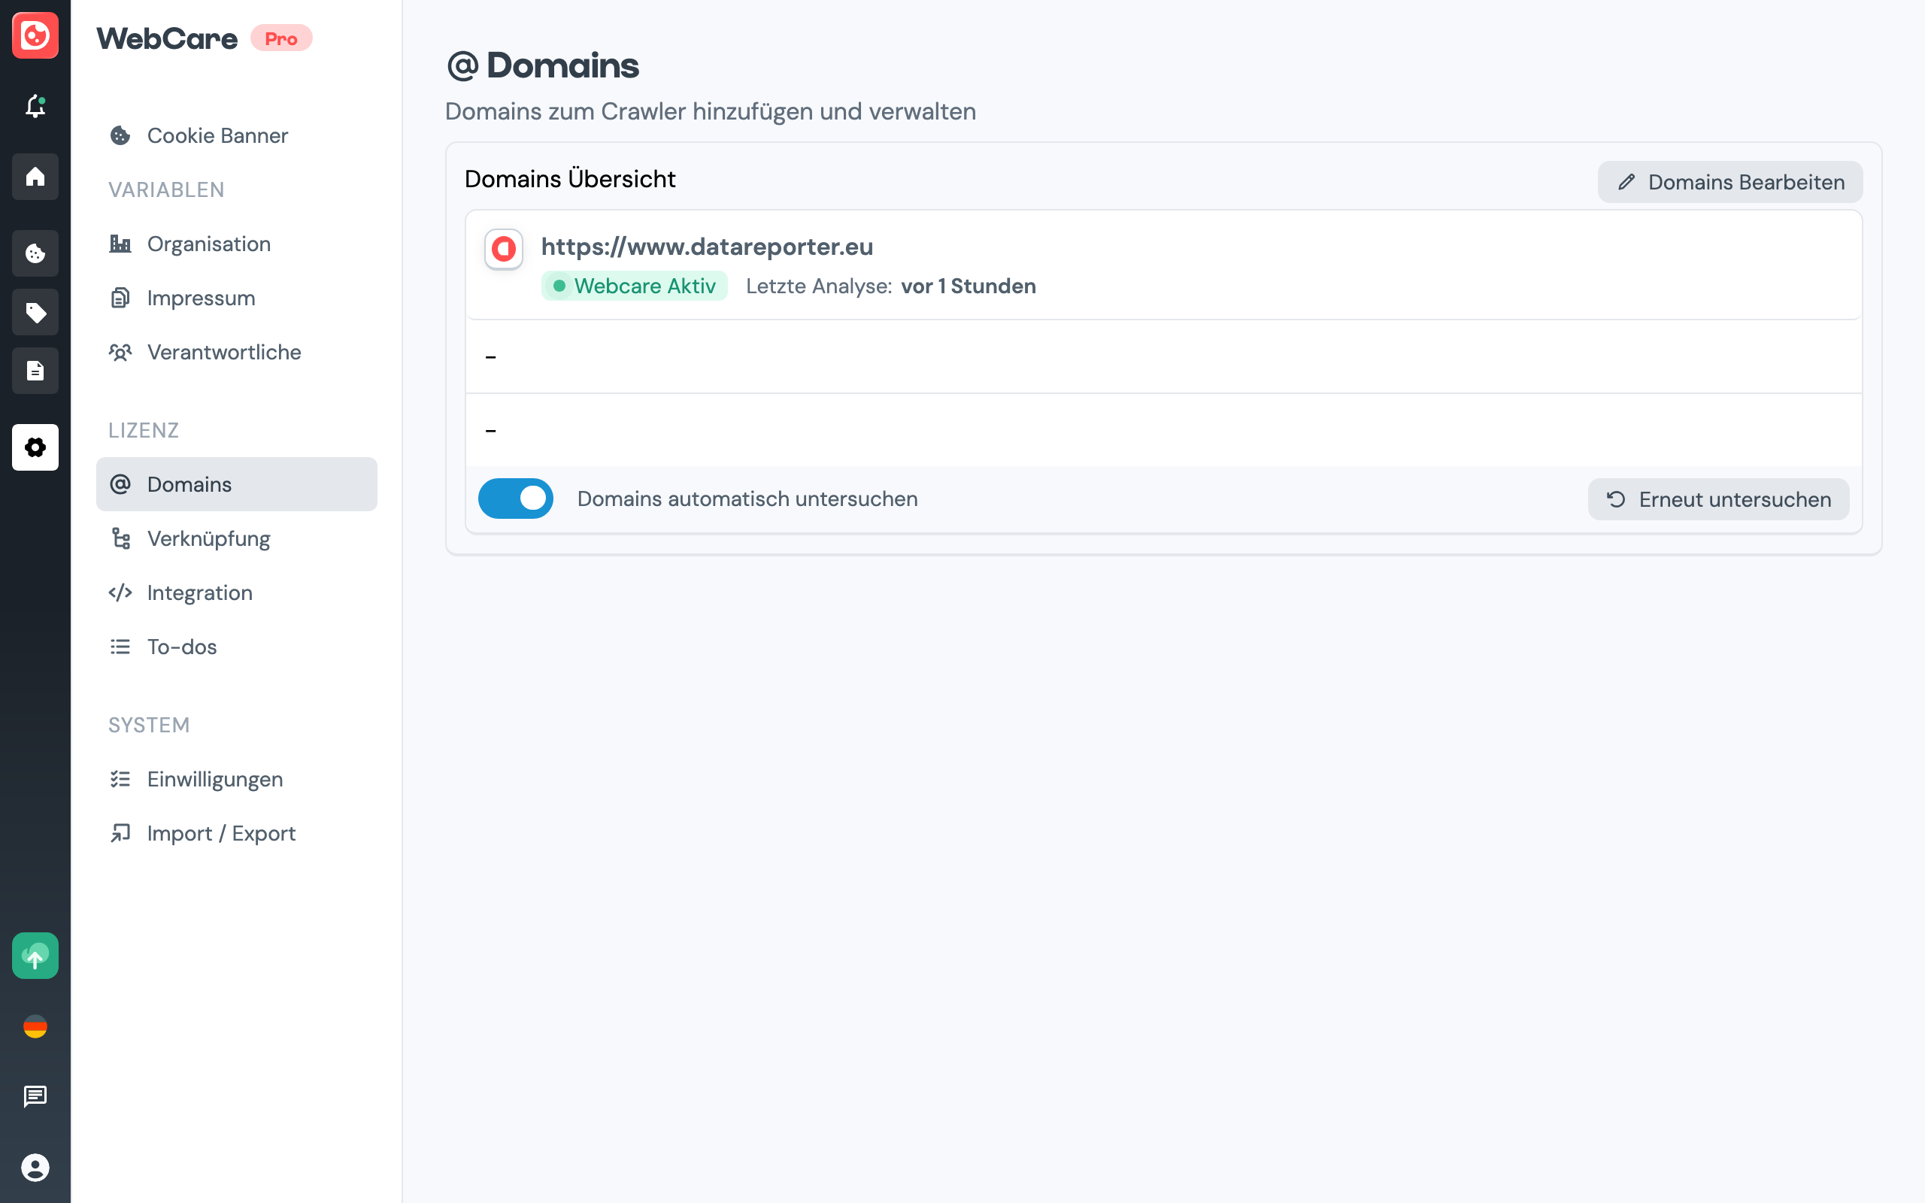The image size is (1925, 1203).
Task: Open notifications via the bell icon
Action: point(35,108)
